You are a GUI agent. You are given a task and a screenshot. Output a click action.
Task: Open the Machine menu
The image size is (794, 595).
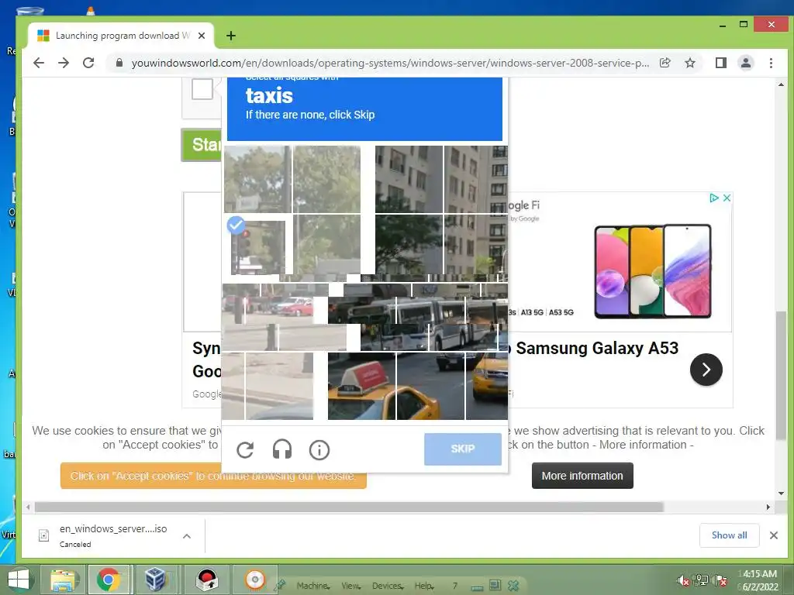pos(313,586)
